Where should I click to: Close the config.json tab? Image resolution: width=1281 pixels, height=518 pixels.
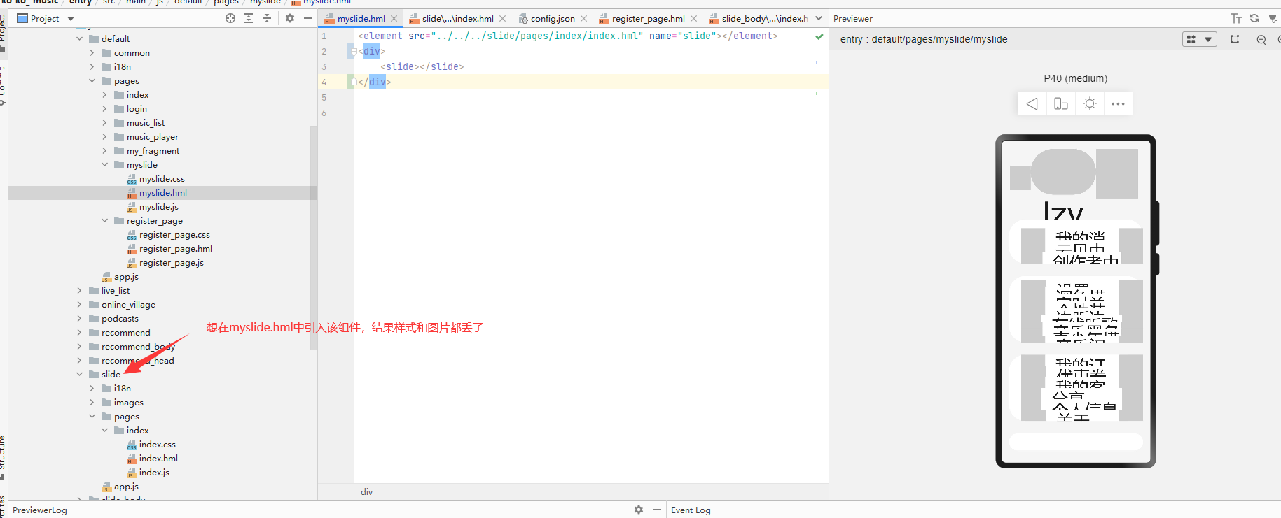(584, 19)
